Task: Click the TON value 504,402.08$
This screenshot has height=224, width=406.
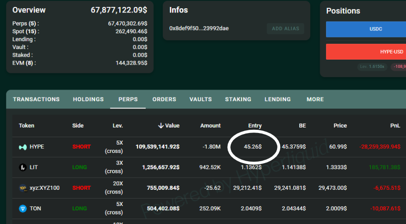Action: click(163, 208)
